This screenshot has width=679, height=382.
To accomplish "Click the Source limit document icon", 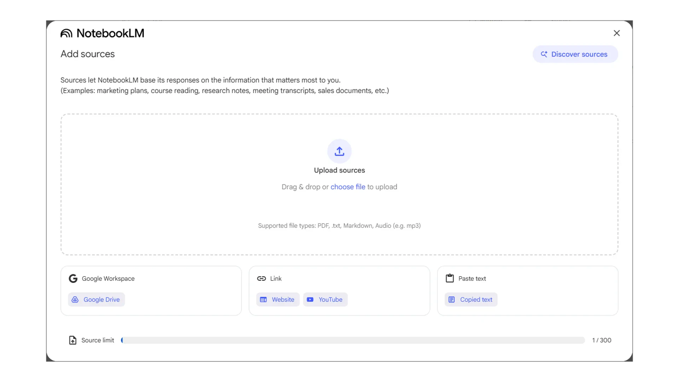I will (72, 340).
